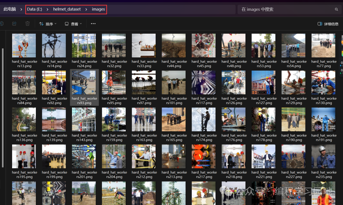Select thumbnail hard_hat_workers117.png
Viewport: 343px width, 205px height.
point(204,83)
